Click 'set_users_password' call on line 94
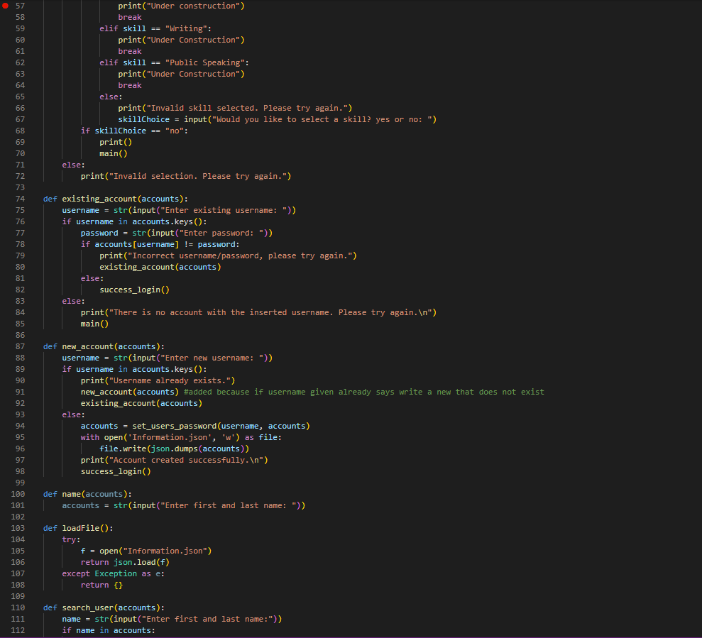 (175, 427)
